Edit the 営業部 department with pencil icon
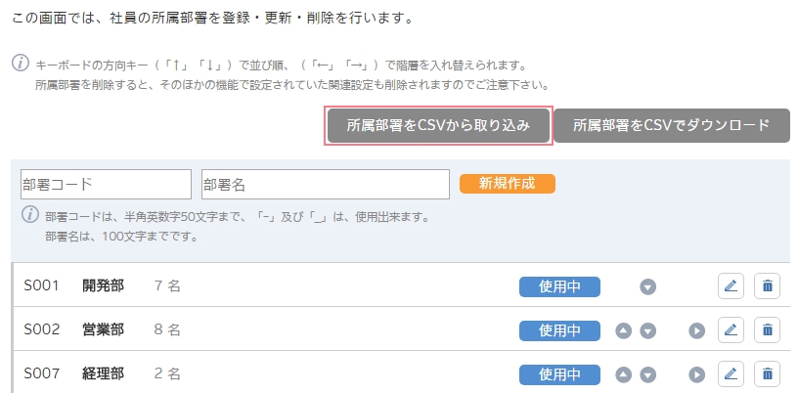This screenshot has width=798, height=393. click(731, 330)
